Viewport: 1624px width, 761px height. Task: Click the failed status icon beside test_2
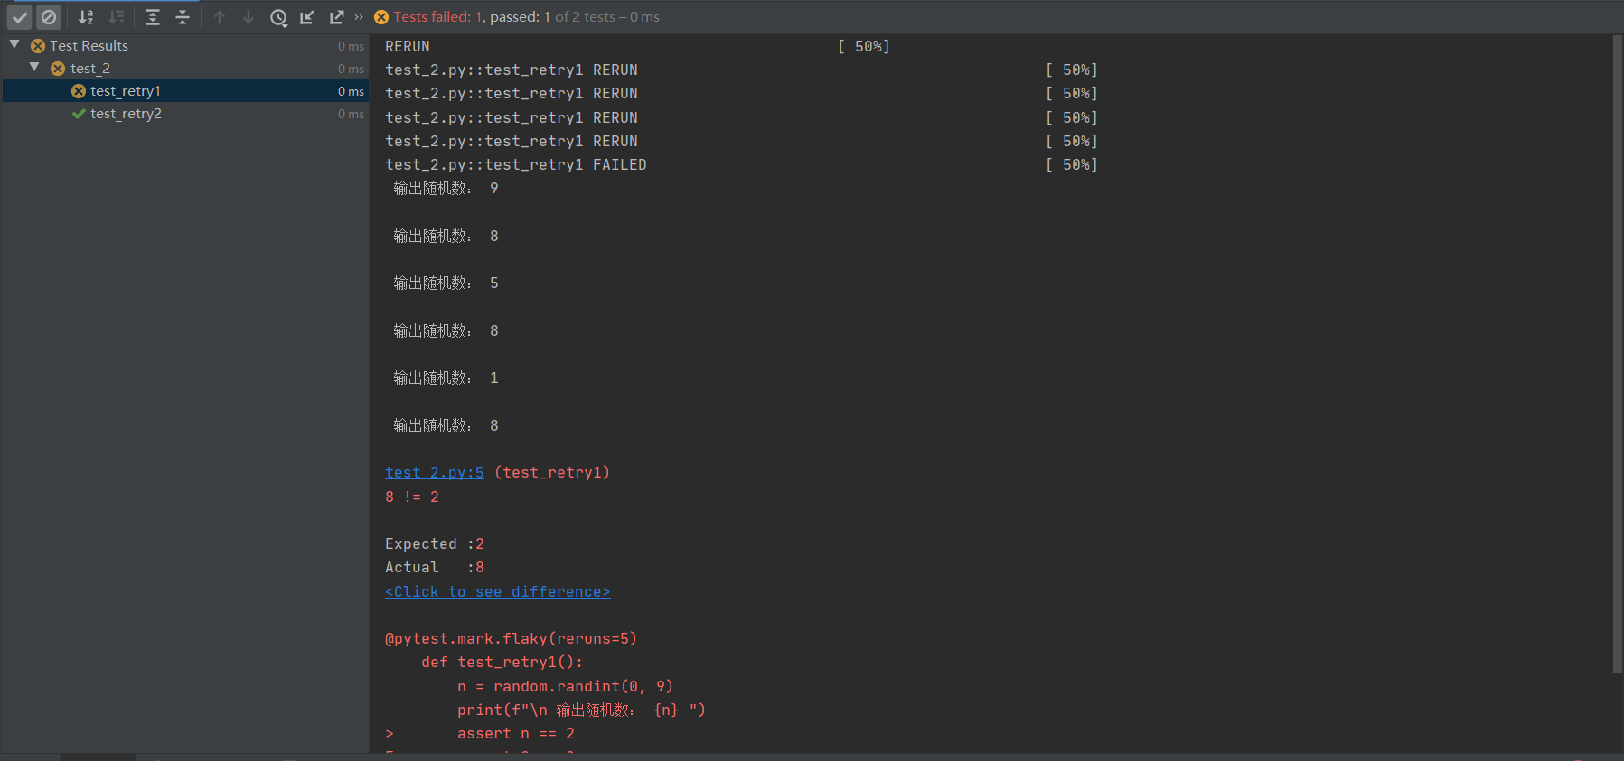(58, 69)
